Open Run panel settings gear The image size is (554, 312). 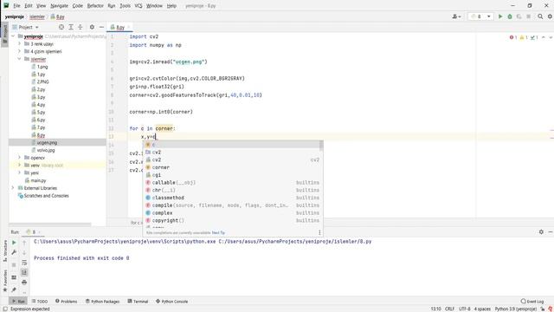(541, 231)
